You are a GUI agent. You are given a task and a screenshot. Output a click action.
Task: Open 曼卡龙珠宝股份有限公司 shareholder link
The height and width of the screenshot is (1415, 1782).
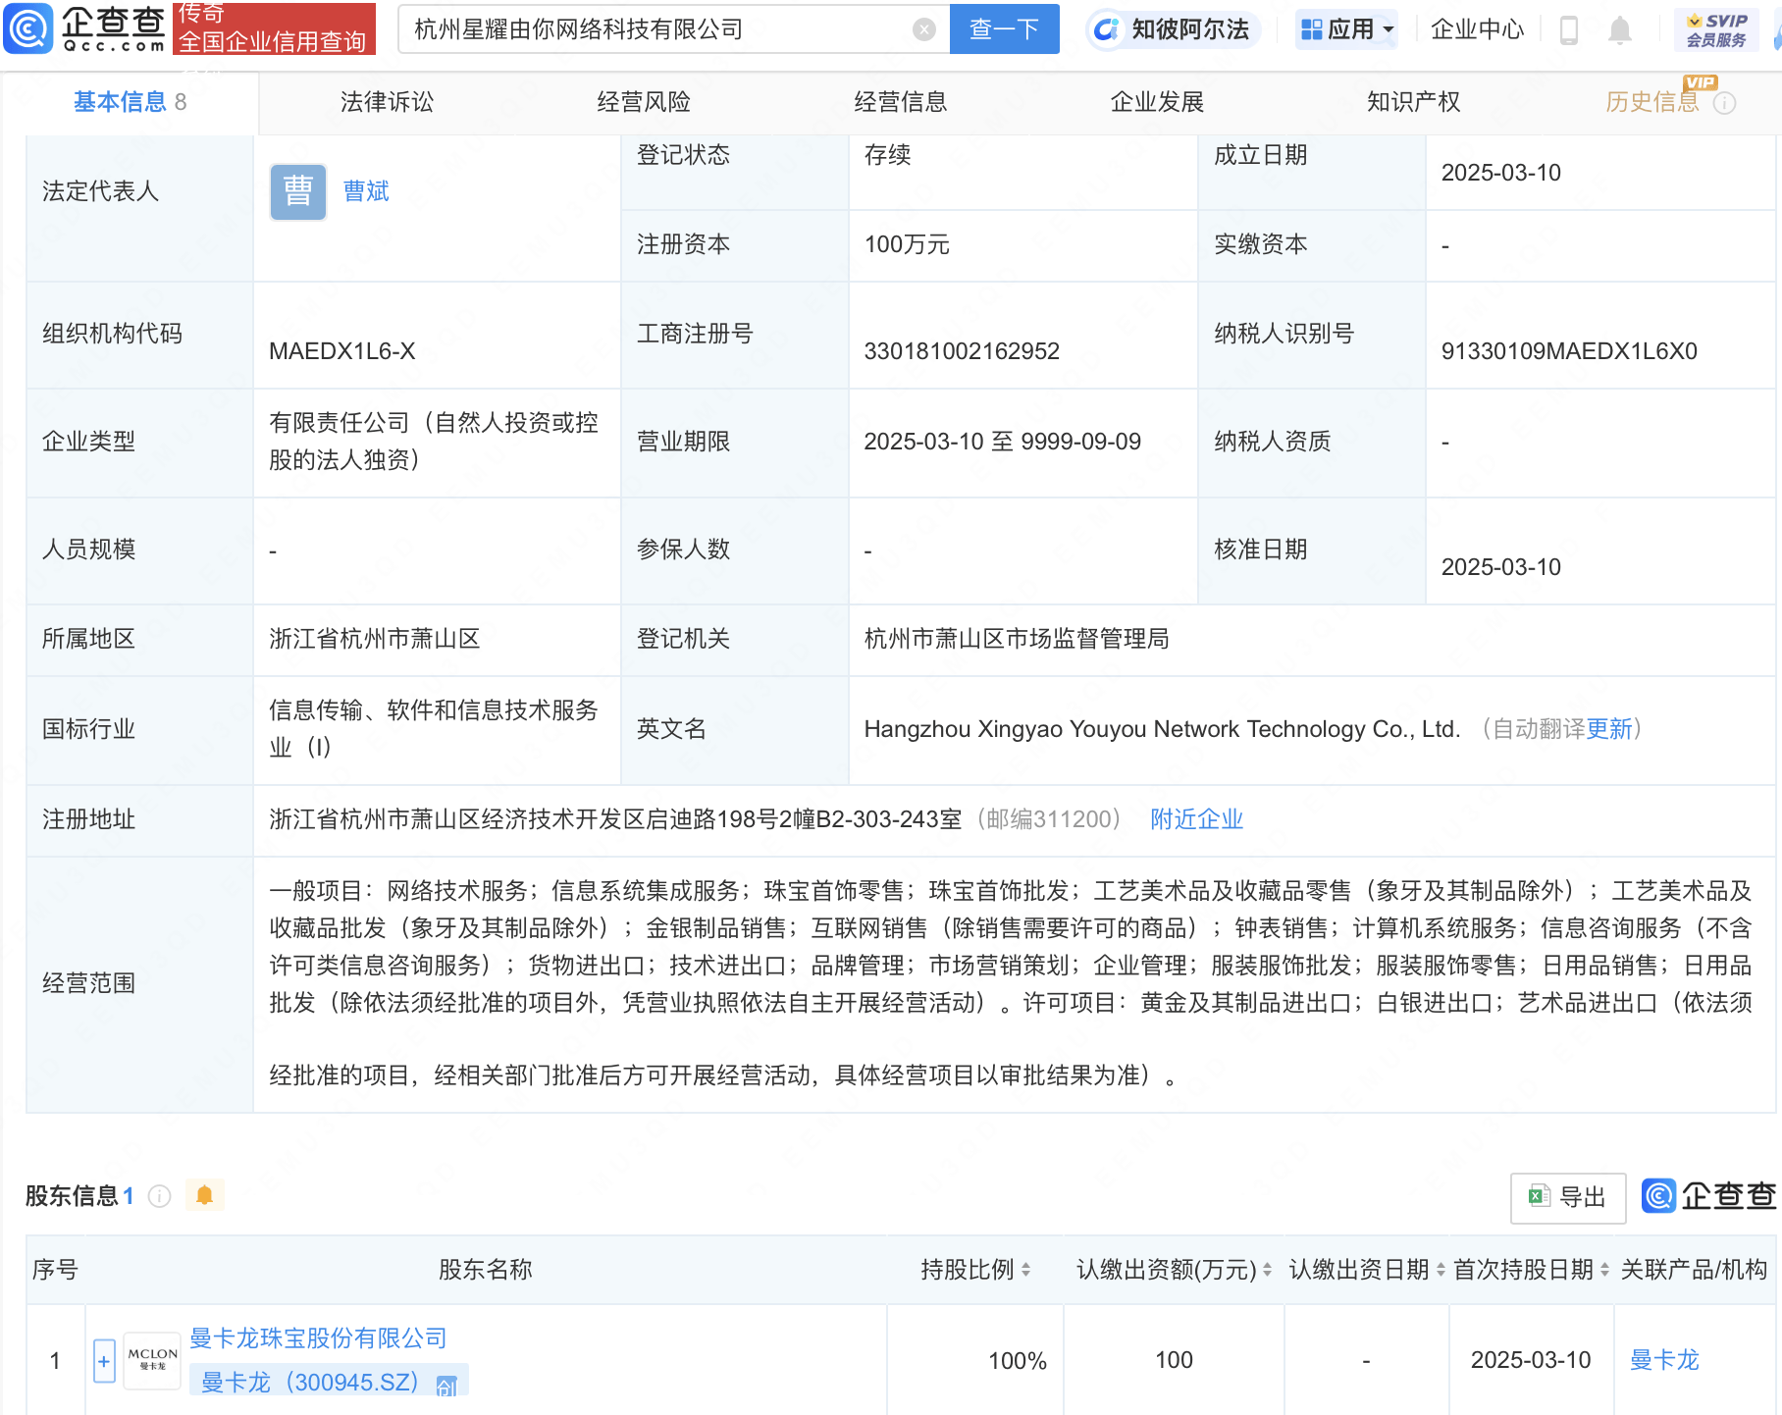pyautogui.click(x=318, y=1338)
